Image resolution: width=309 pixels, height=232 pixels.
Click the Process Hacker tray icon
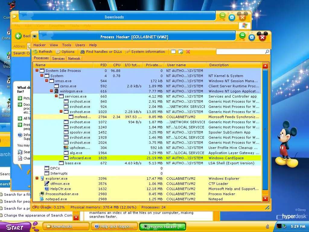pos(279,226)
